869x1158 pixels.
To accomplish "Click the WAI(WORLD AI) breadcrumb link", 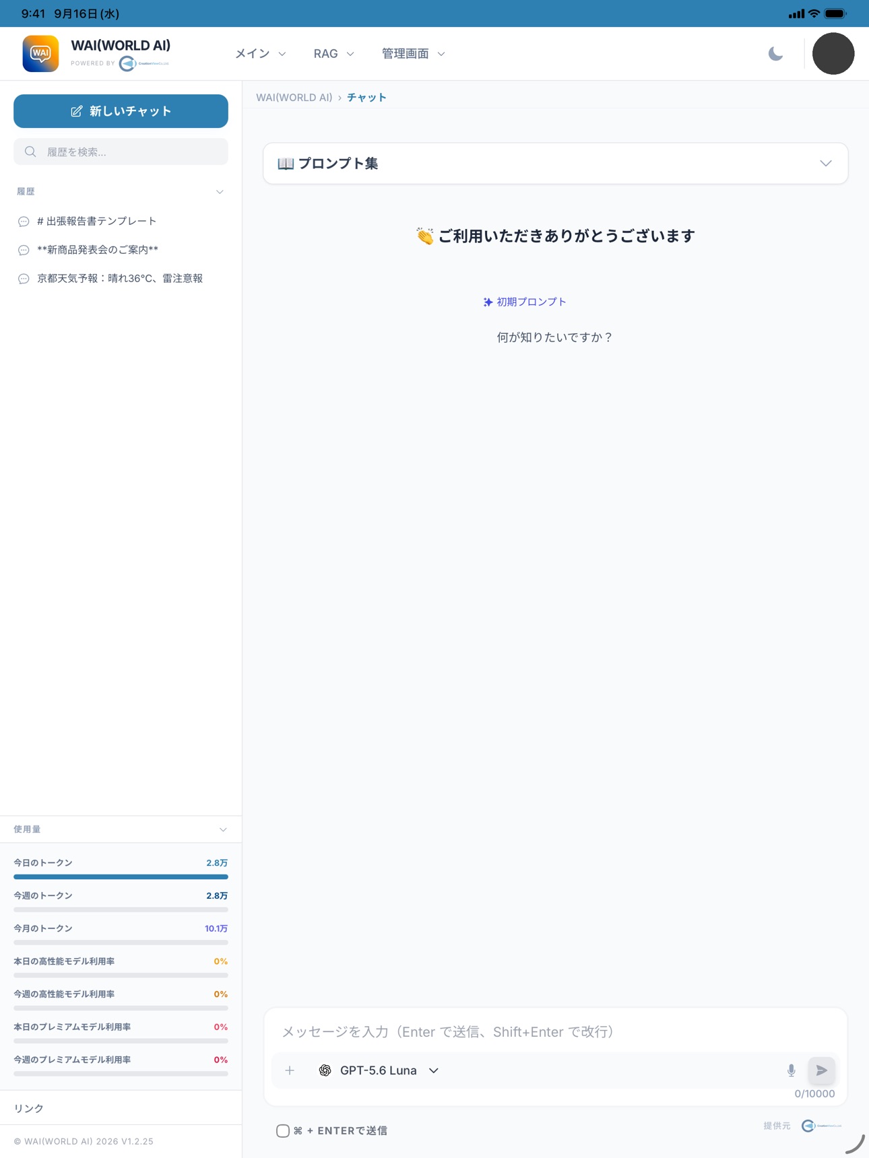I will [294, 98].
